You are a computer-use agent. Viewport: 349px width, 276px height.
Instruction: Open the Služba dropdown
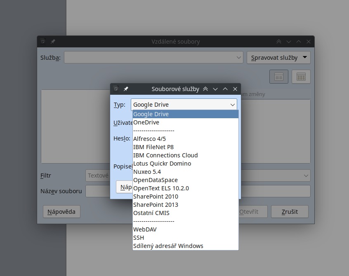click(x=239, y=58)
